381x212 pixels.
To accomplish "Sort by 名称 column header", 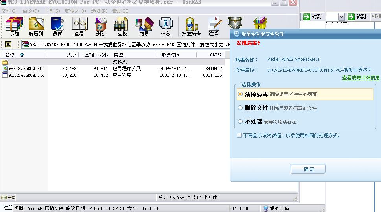I will coord(24,55).
